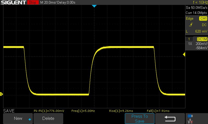
Task: Click the blue trigger position marker
Action: (94, 6)
